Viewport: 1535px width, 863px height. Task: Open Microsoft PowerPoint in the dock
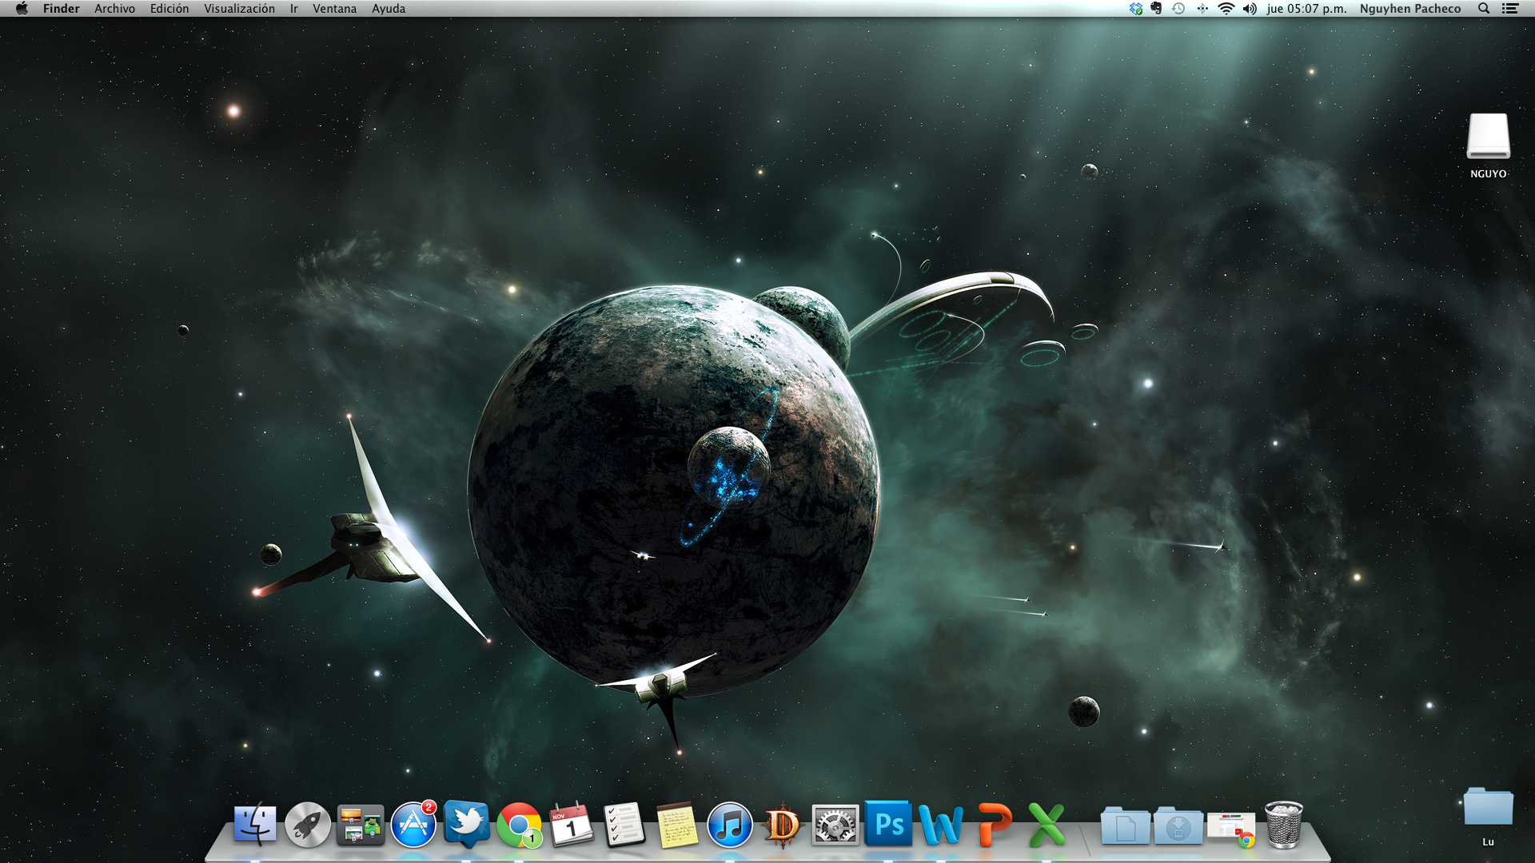click(994, 825)
